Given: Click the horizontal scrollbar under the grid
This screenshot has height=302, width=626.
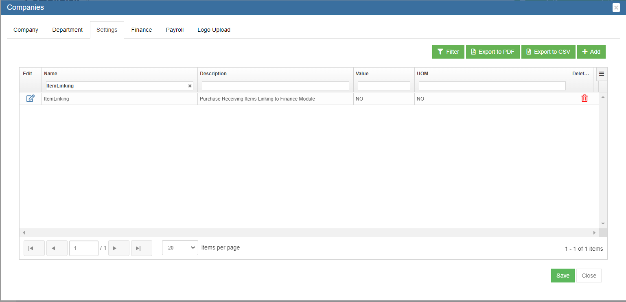Looking at the screenshot, I should pyautogui.click(x=309, y=232).
